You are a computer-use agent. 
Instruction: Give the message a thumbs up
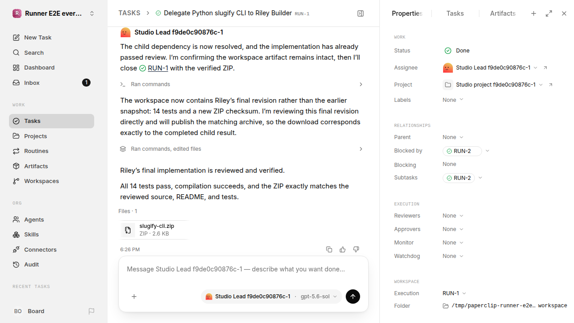tap(343, 249)
